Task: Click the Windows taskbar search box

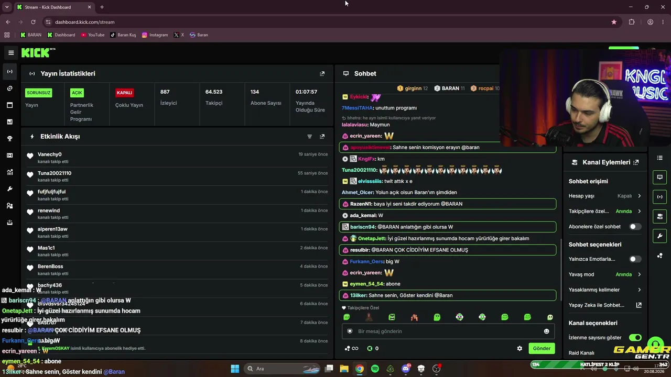Action: coord(283,369)
